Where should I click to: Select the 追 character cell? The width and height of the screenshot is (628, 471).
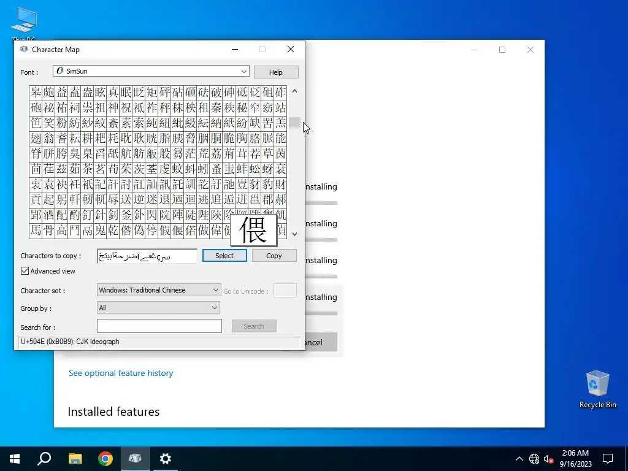point(216,199)
